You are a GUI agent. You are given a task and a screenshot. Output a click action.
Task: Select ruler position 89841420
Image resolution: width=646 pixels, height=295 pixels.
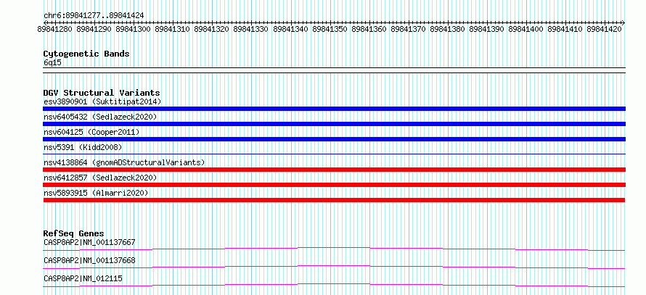coord(604,29)
